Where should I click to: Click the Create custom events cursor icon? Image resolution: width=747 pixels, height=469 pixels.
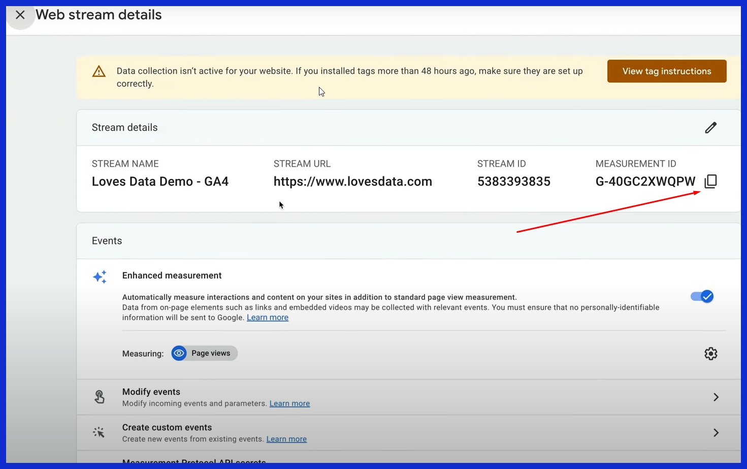99,432
